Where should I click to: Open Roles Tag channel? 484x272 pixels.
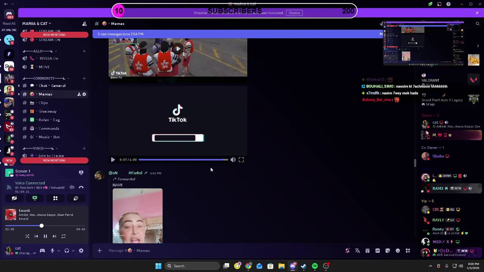point(54,120)
